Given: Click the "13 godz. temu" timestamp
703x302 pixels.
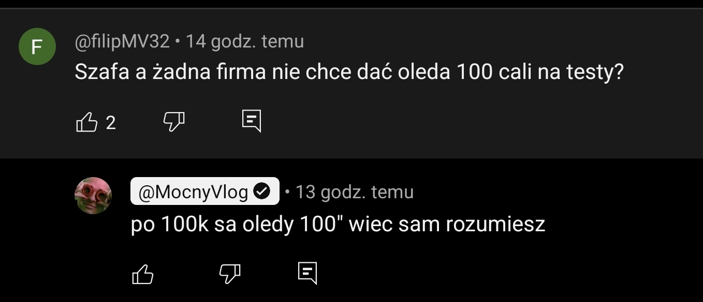Looking at the screenshot, I should (355, 192).
